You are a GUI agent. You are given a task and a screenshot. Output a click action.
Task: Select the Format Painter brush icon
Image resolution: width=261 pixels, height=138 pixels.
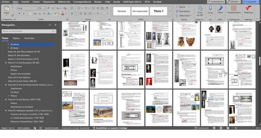coord(13,16)
